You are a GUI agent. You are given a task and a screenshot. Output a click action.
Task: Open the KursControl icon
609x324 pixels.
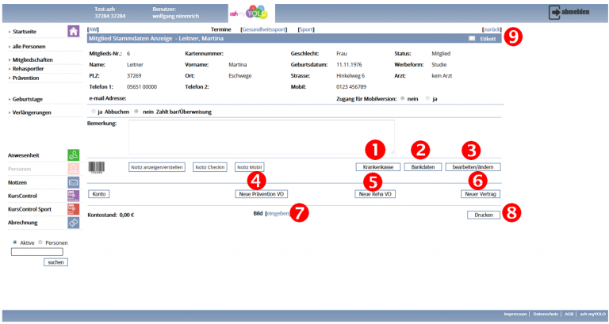[x=73, y=196]
